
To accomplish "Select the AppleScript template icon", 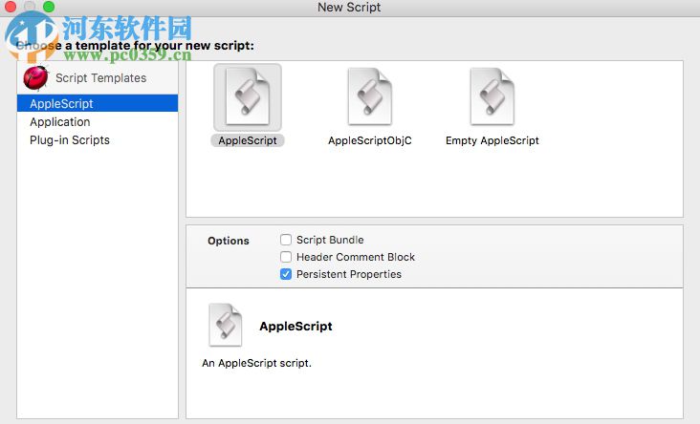I will (248, 96).
